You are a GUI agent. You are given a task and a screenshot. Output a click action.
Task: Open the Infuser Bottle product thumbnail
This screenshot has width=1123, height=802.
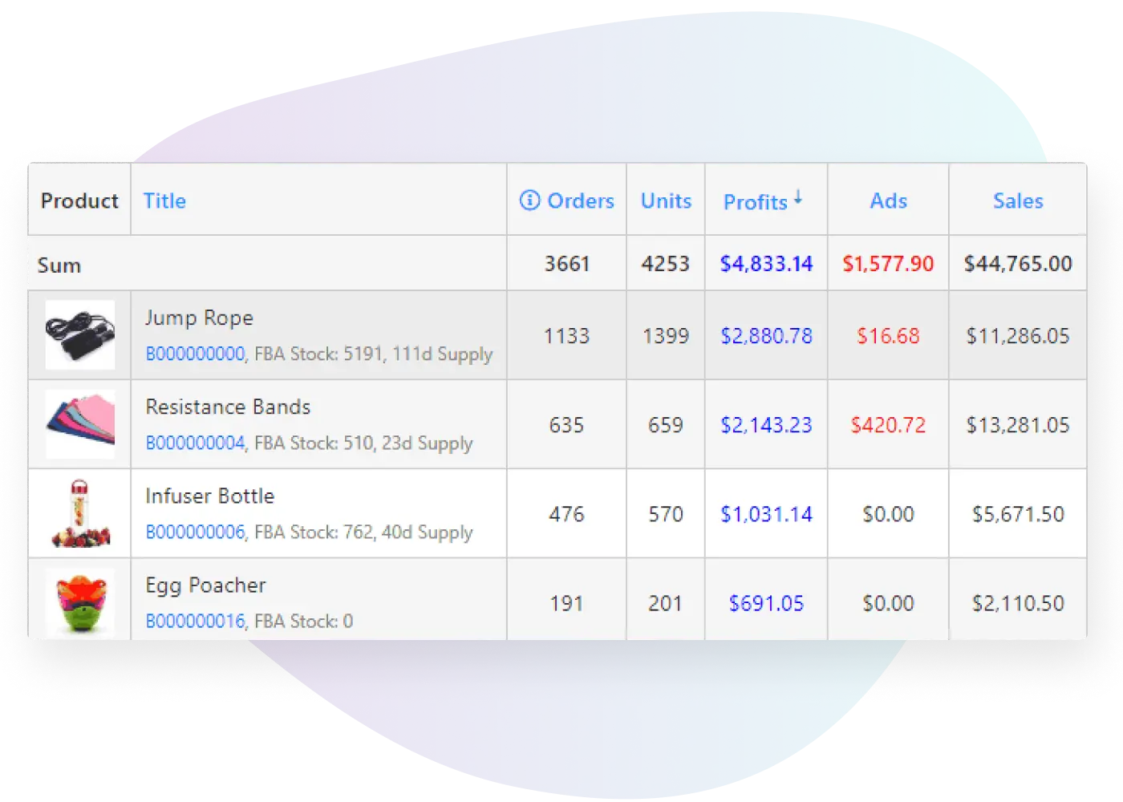click(80, 513)
